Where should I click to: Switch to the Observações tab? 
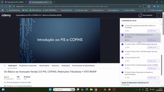click(44, 66)
